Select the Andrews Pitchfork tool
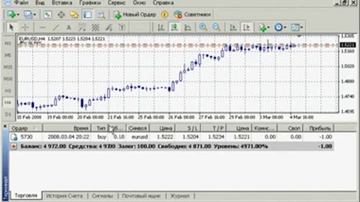360x202 pixels. click(109, 27)
